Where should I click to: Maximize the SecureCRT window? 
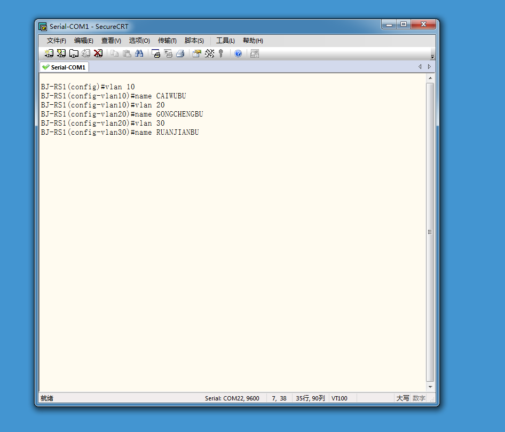pyautogui.click(x=404, y=25)
